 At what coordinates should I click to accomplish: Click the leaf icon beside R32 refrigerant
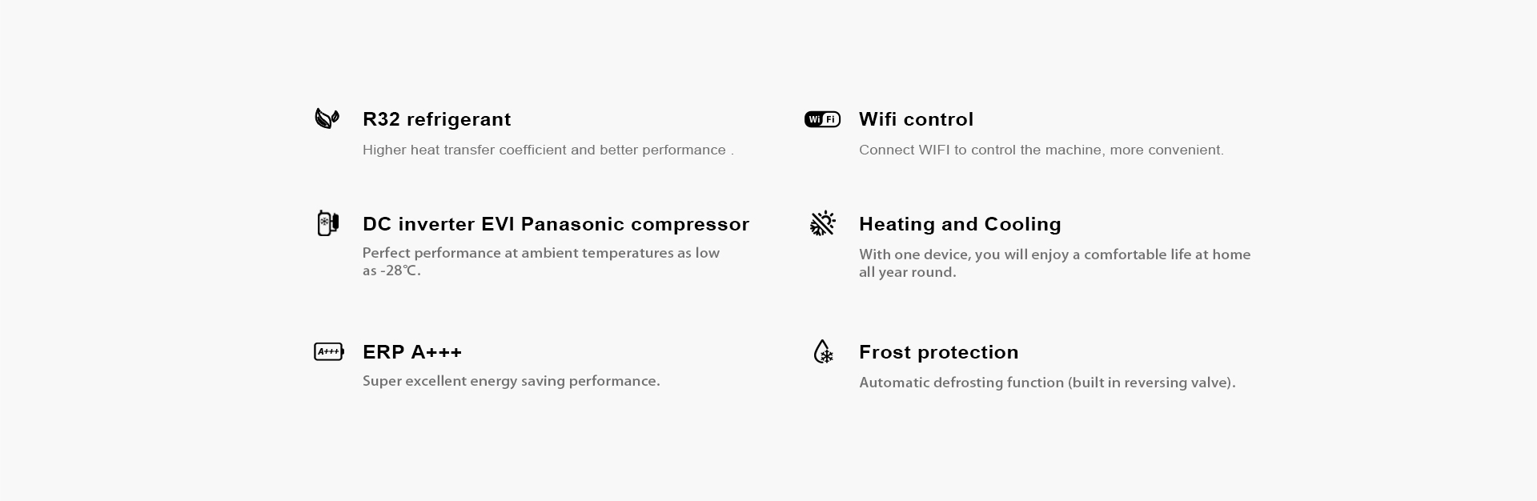[x=327, y=118]
